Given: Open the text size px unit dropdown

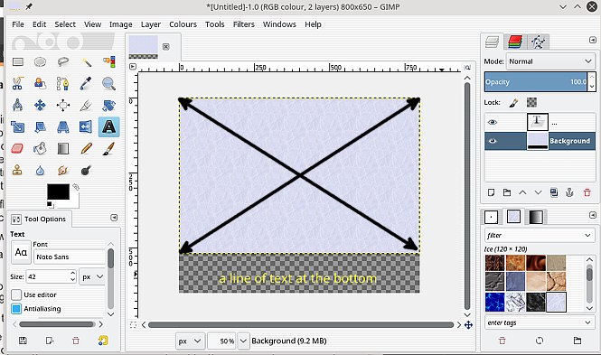Looking at the screenshot, I should [92, 276].
